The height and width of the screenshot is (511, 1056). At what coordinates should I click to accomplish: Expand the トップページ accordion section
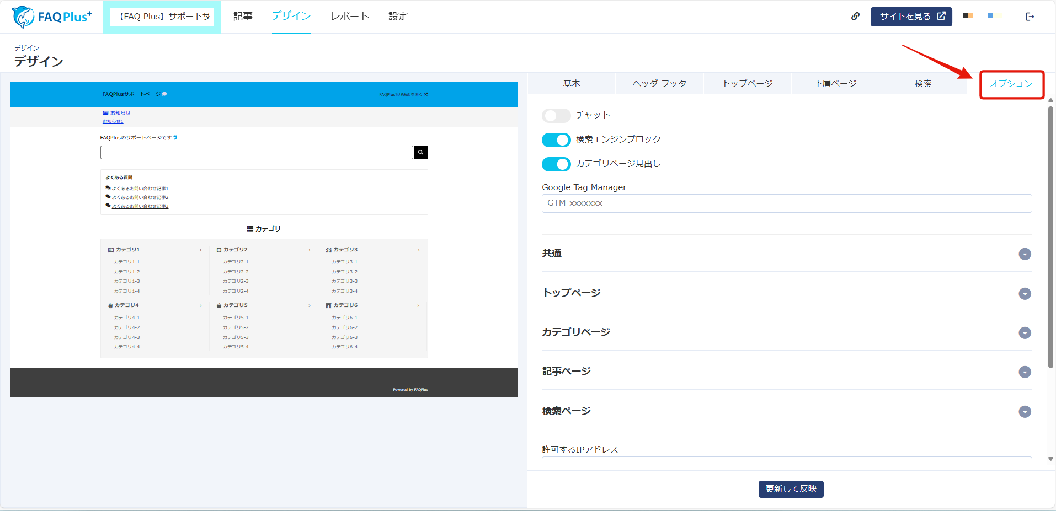coord(1025,294)
